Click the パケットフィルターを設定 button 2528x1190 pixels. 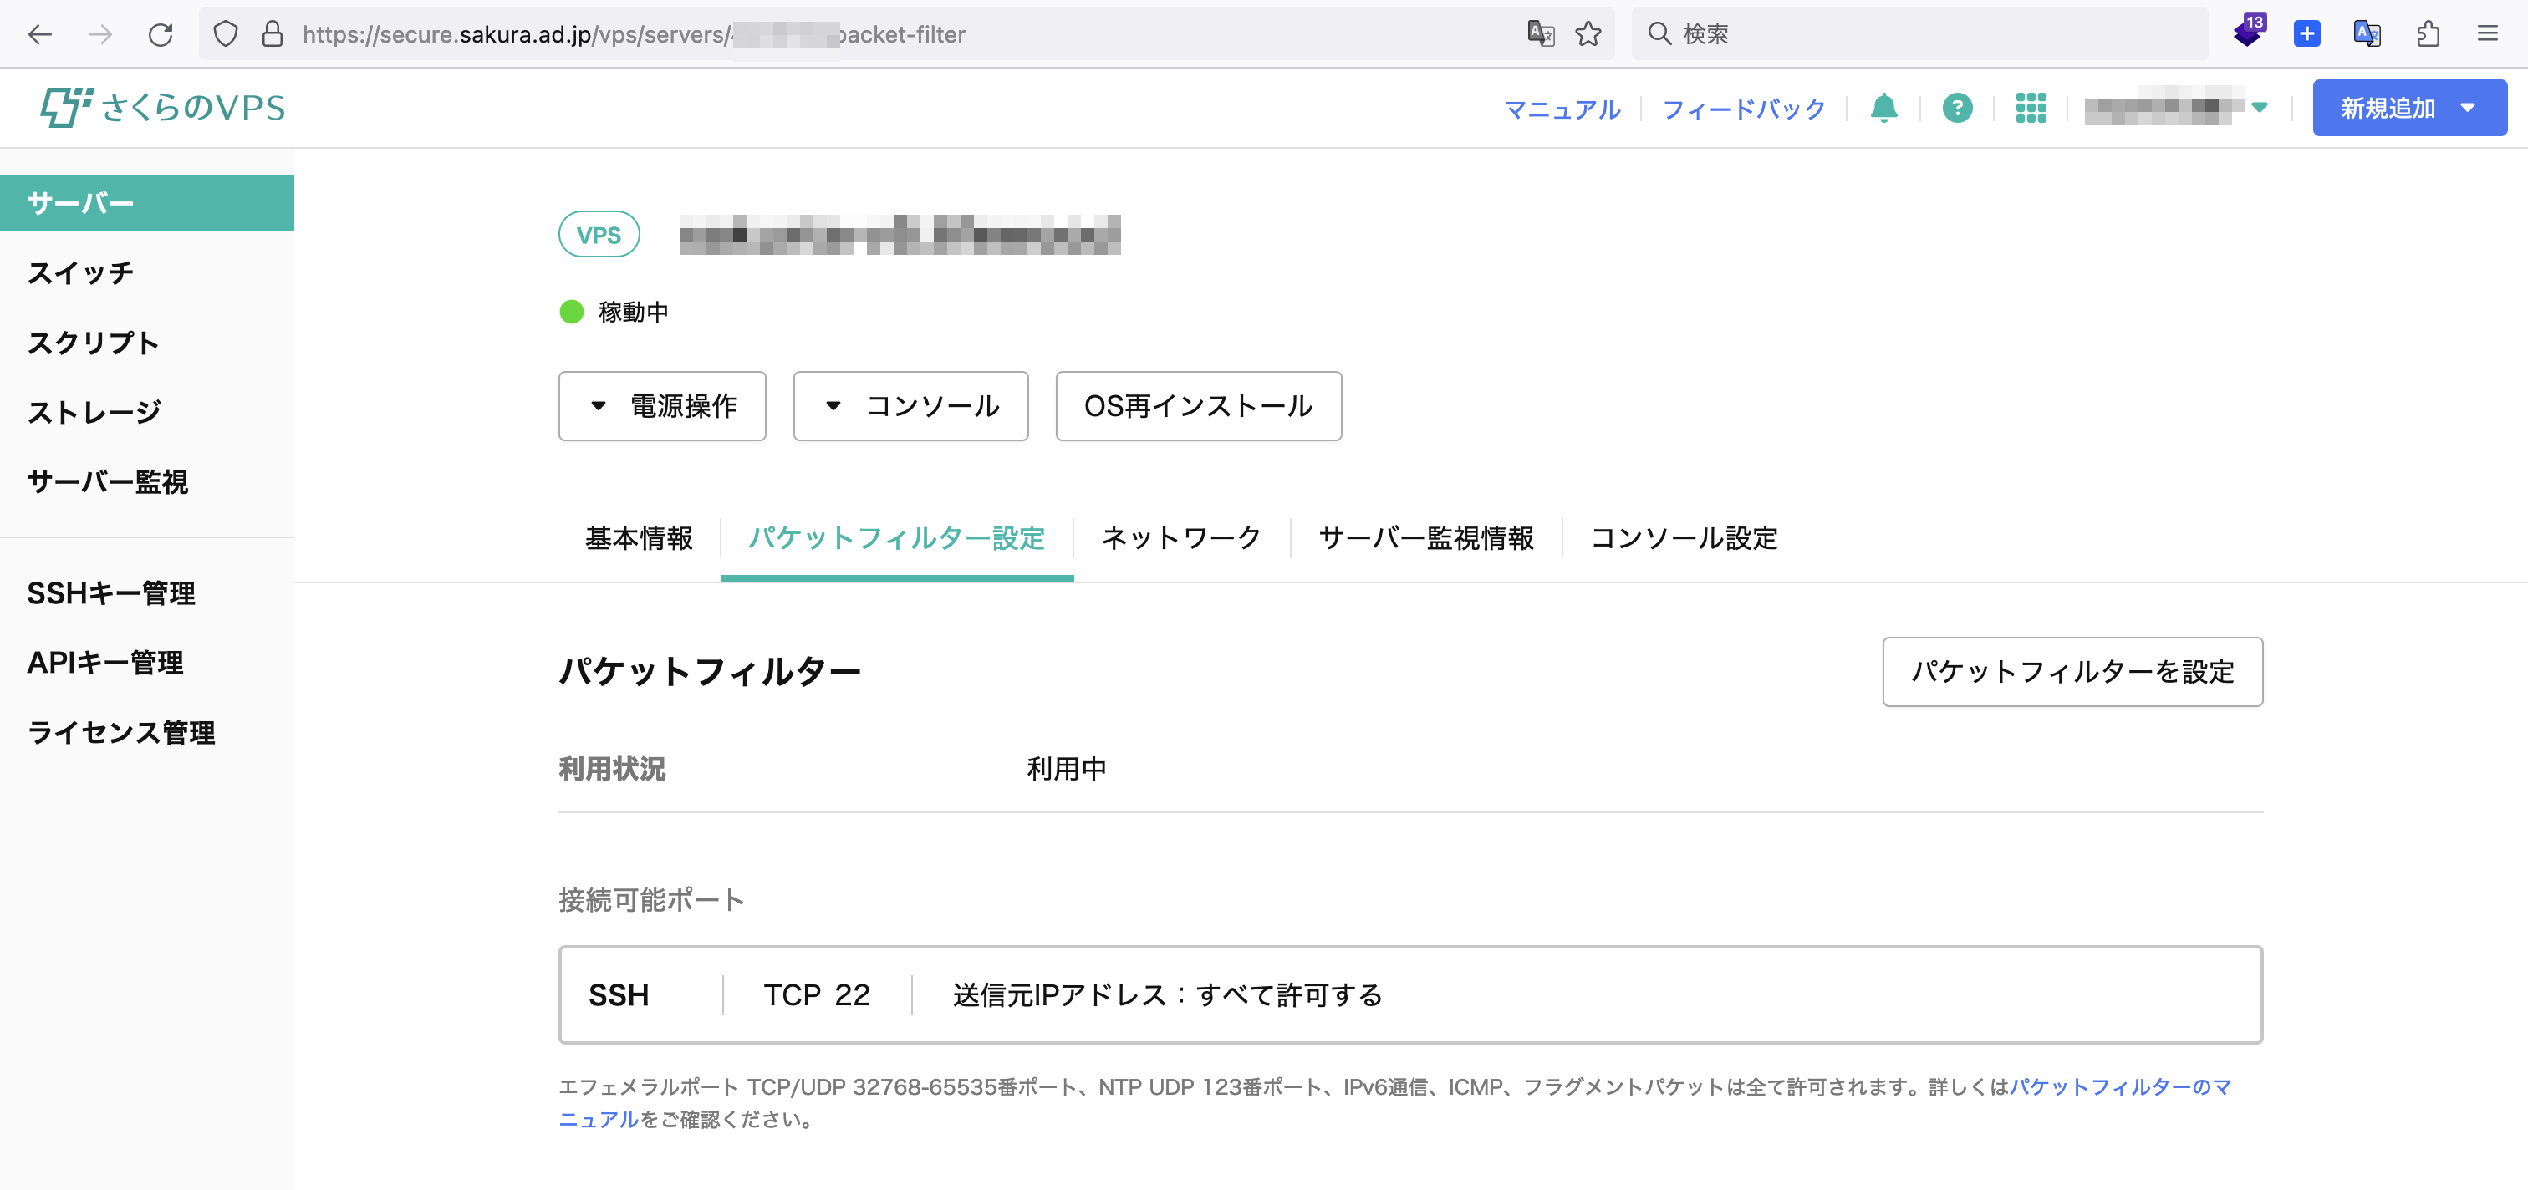pyautogui.click(x=2072, y=672)
